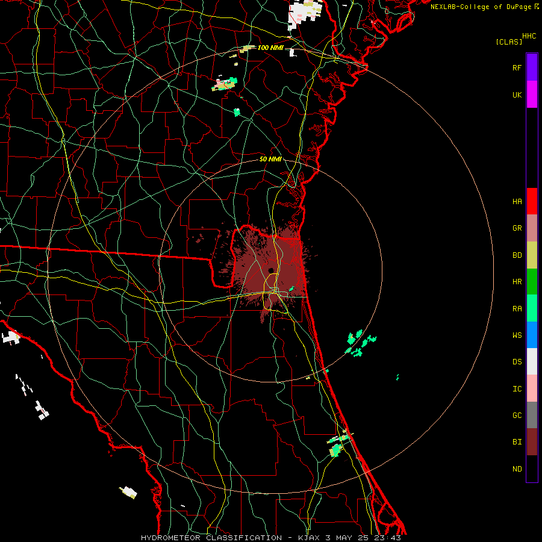Click the DS legend label
The image size is (542, 542).
pyautogui.click(x=517, y=361)
